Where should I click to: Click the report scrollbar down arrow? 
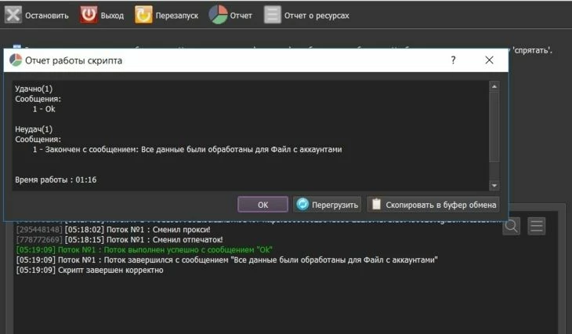[x=494, y=186]
